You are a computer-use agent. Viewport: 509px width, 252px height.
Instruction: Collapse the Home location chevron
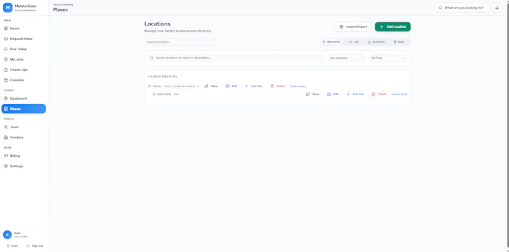[198, 86]
